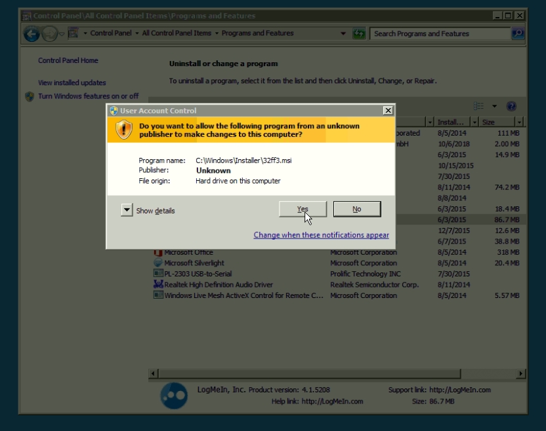Open the Support link http://LogMeIn.com

(x=460, y=390)
